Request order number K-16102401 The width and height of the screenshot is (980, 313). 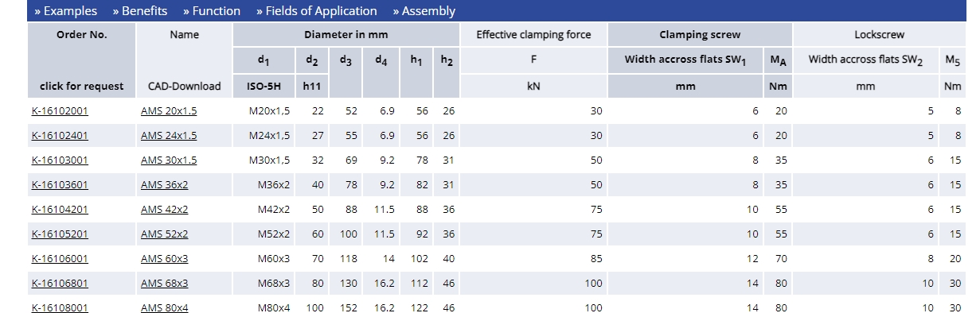(x=60, y=135)
